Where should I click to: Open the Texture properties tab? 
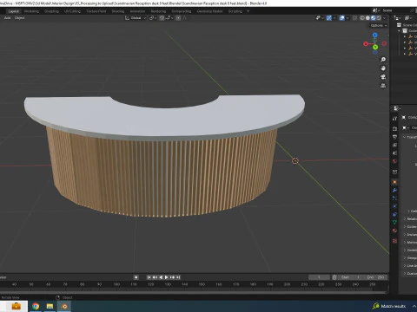click(x=394, y=241)
